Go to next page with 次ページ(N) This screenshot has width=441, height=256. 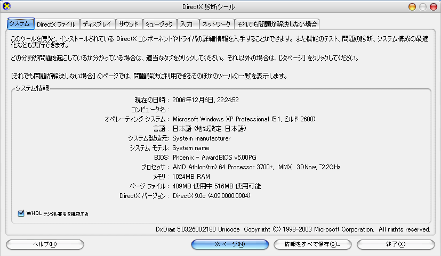pos(230,244)
